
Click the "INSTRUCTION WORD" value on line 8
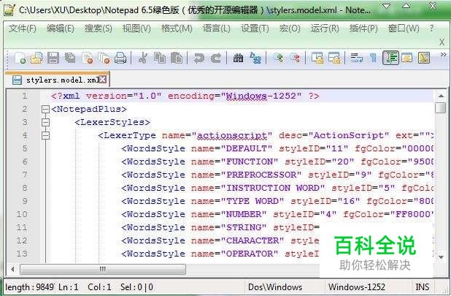coord(273,188)
